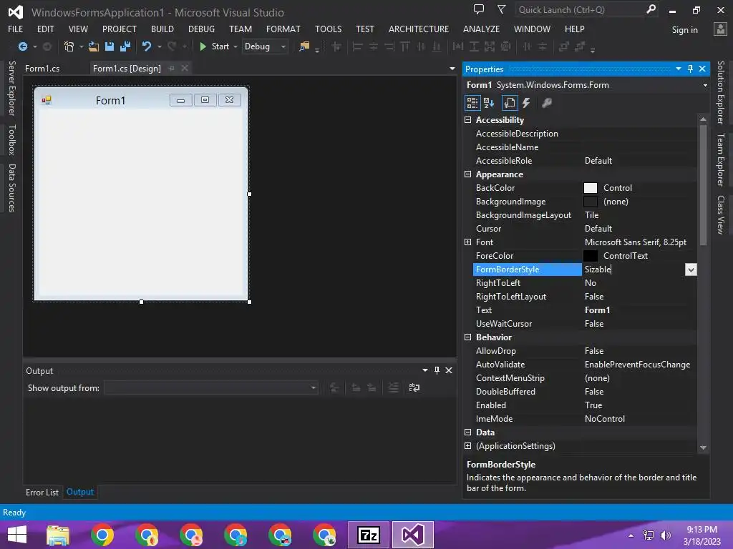Click the BackColor Control color swatch

pyautogui.click(x=591, y=188)
